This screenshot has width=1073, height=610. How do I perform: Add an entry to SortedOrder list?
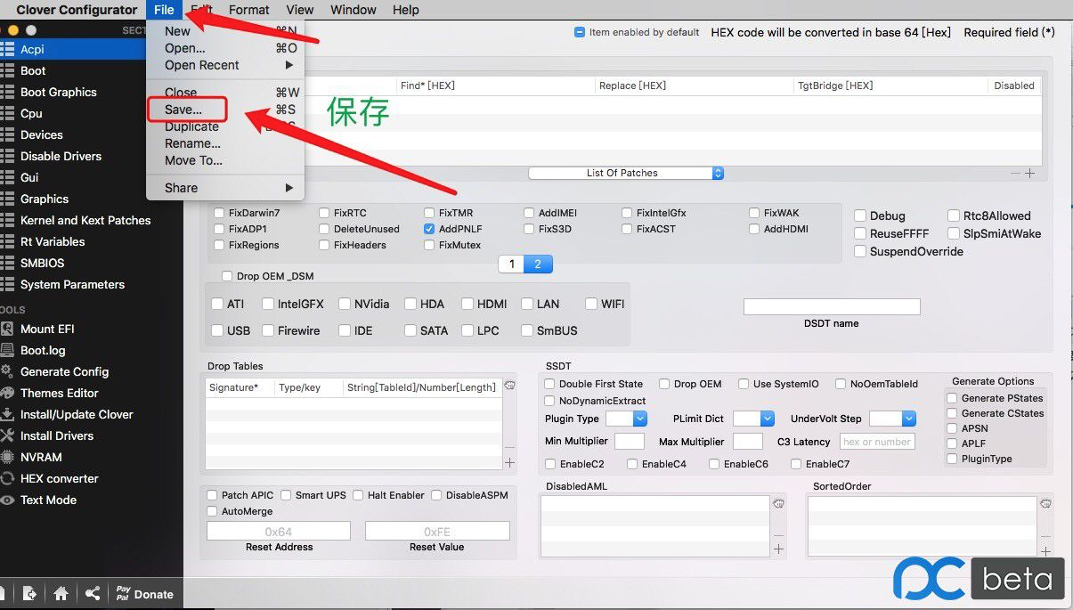pyautogui.click(x=1045, y=551)
